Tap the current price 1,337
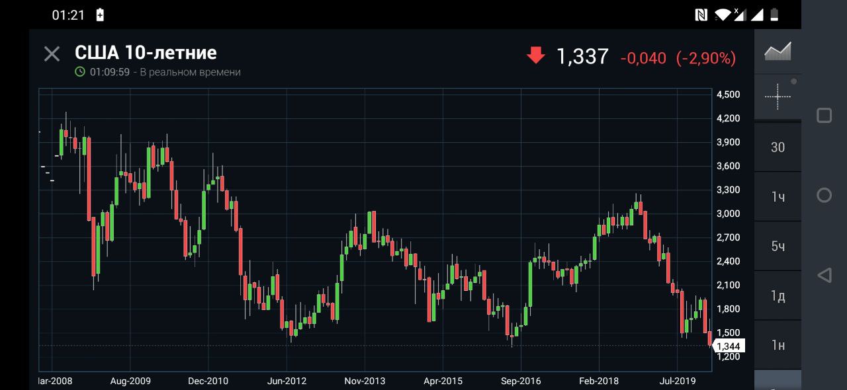 [582, 57]
